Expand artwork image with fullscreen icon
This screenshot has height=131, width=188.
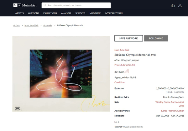(x=17, y=108)
